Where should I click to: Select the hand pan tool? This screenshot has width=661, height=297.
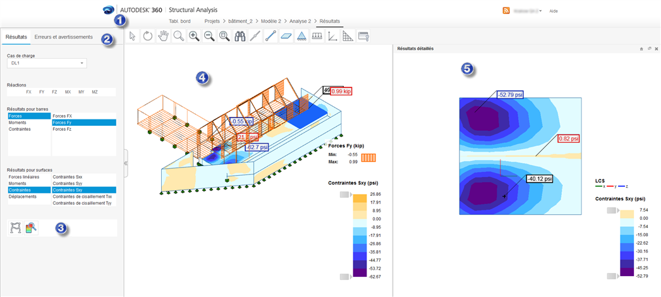[x=162, y=36]
